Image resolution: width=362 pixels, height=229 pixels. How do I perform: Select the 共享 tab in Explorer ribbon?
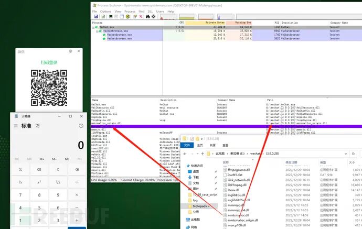(x=212, y=145)
